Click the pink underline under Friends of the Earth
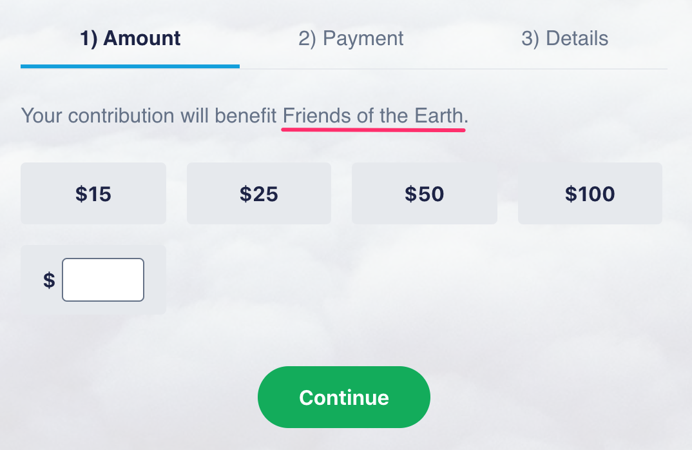 pos(372,129)
